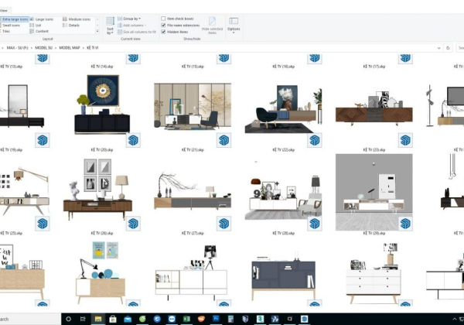Image resolution: width=464 pixels, height=325 pixels.
Task: Switch to List layout
Action: click(39, 25)
